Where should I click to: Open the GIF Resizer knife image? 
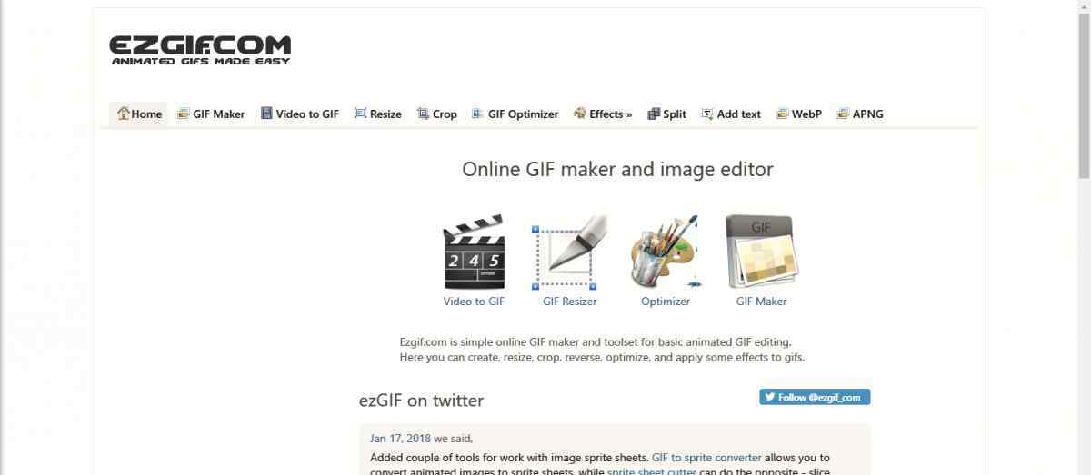(x=570, y=252)
